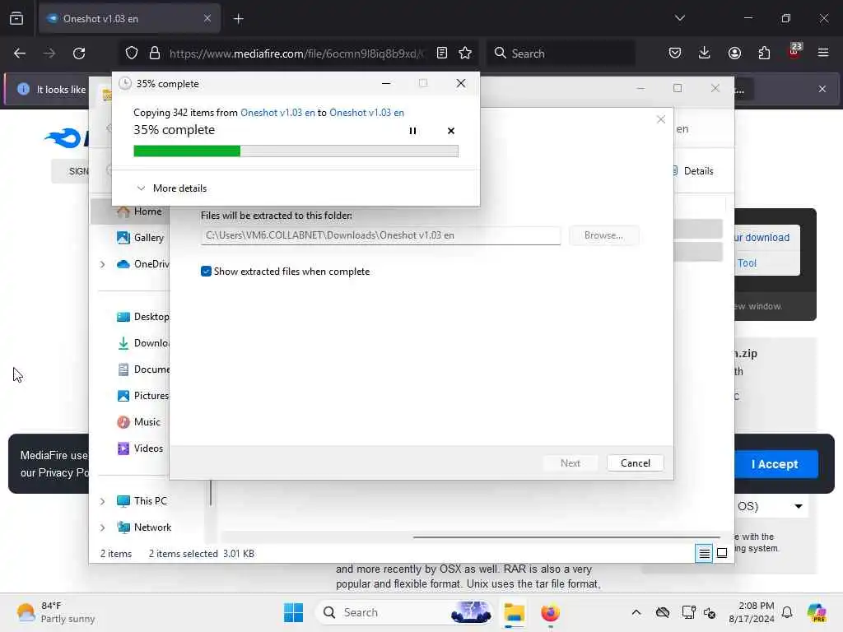Cancel the copy with the X beside pause
The width and height of the screenshot is (843, 632).
point(450,131)
